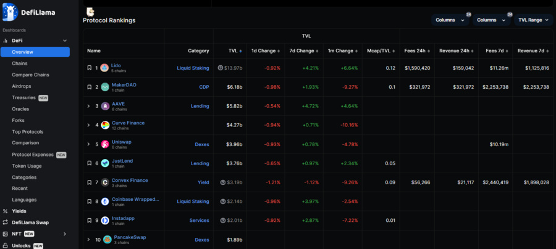
Task: Expand the NFT sidebar section arrow
Action: pyautogui.click(x=64, y=234)
